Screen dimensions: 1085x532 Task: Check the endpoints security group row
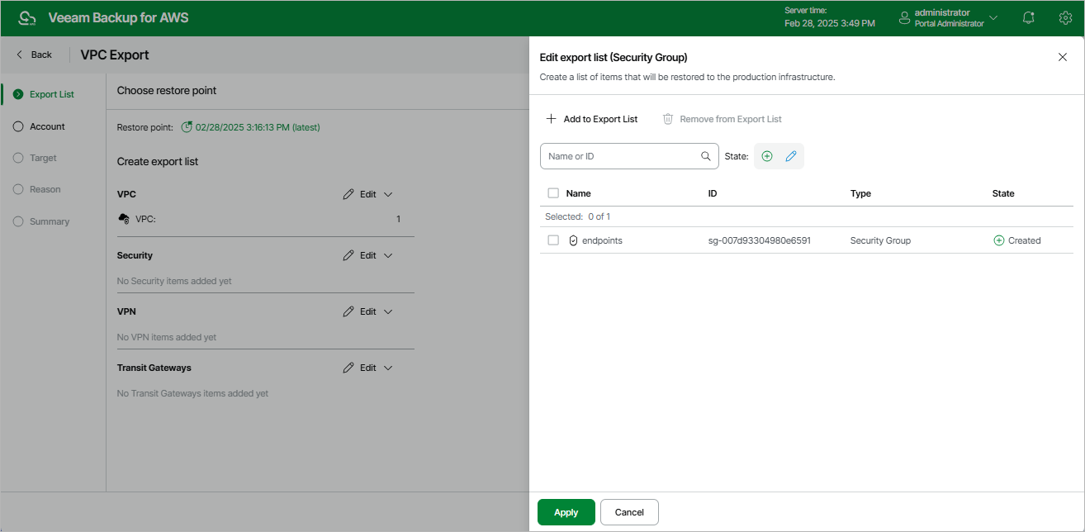click(x=553, y=240)
